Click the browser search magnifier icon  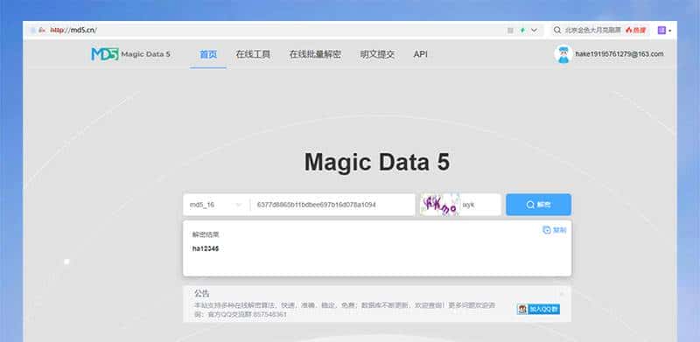click(x=557, y=31)
